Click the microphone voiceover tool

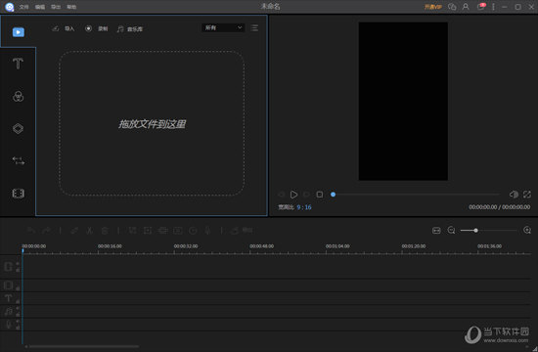208,231
